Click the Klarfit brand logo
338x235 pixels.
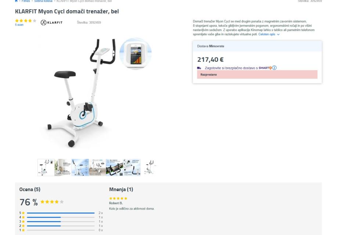click(x=51, y=22)
